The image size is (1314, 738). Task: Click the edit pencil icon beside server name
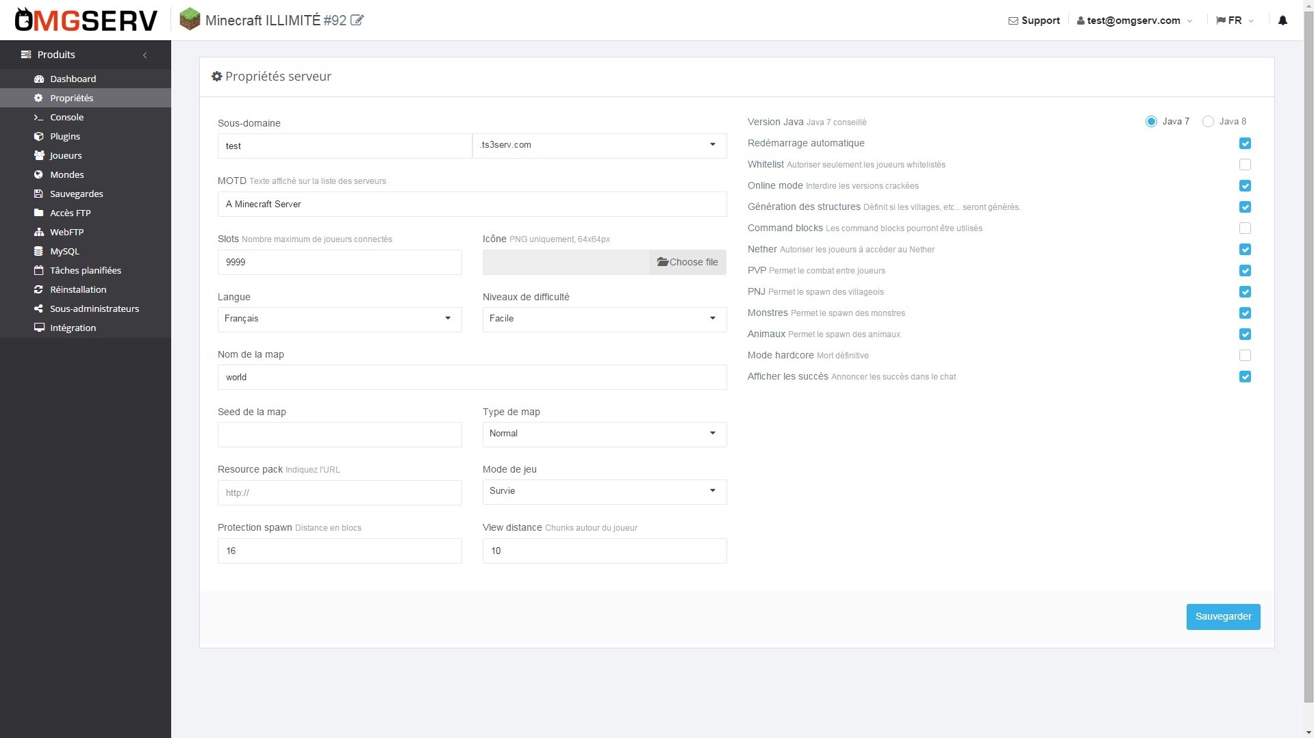pyautogui.click(x=357, y=21)
